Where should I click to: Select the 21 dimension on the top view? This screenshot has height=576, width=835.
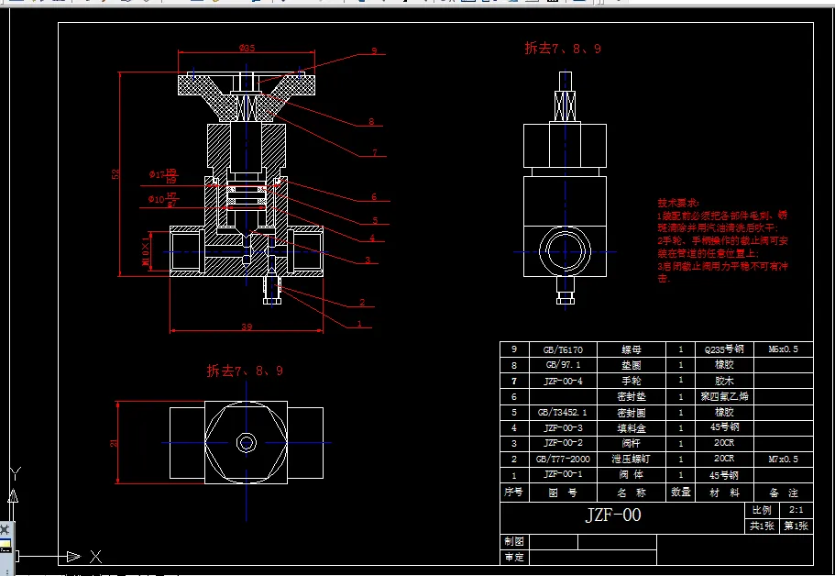coord(114,443)
